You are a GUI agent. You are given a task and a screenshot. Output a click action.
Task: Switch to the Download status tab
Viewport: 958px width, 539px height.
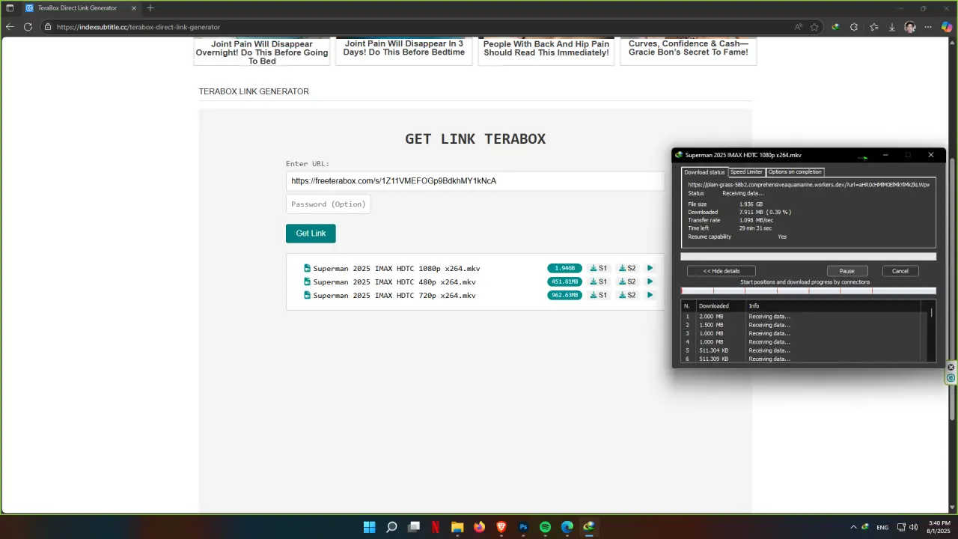pyautogui.click(x=704, y=172)
